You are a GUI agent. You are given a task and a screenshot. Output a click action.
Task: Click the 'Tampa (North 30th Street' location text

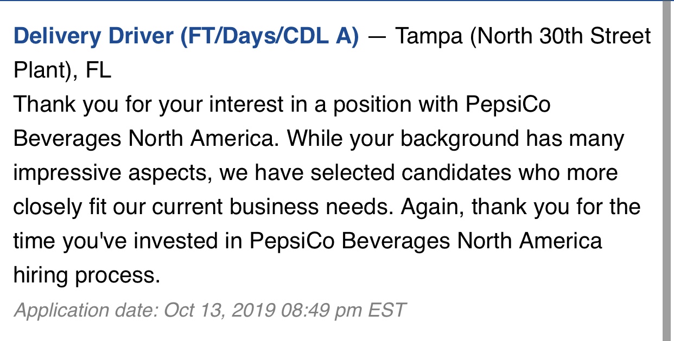[x=523, y=37]
